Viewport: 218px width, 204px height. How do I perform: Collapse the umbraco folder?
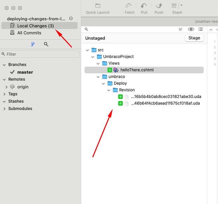click(98, 77)
